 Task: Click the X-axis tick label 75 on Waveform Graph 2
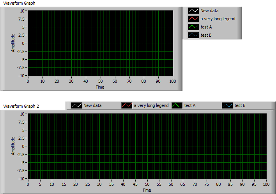pyautogui.click(x=207, y=184)
